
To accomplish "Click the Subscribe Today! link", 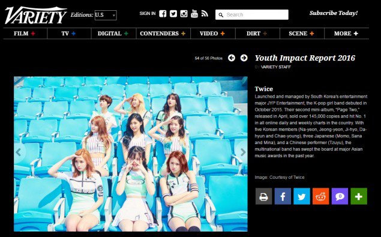I will tap(334, 13).
